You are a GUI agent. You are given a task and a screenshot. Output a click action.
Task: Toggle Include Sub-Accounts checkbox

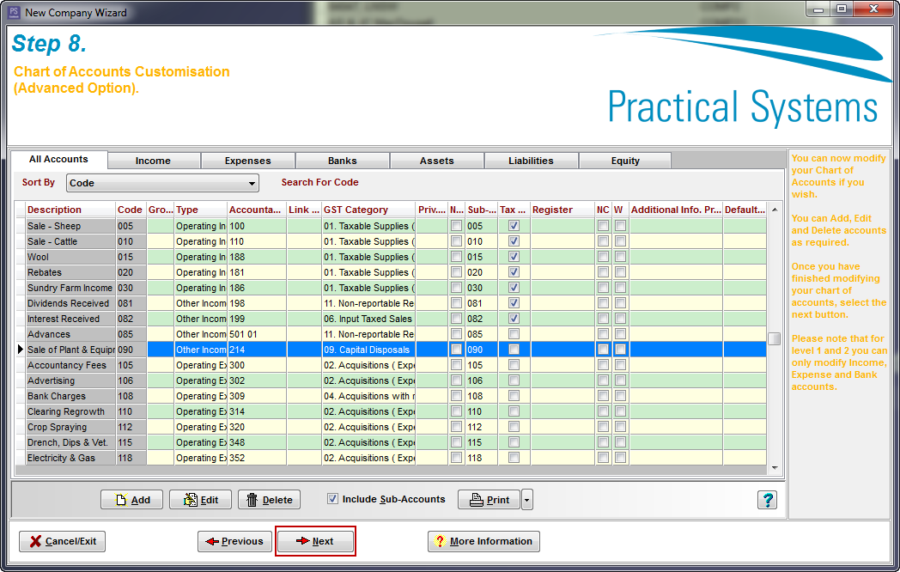point(332,499)
